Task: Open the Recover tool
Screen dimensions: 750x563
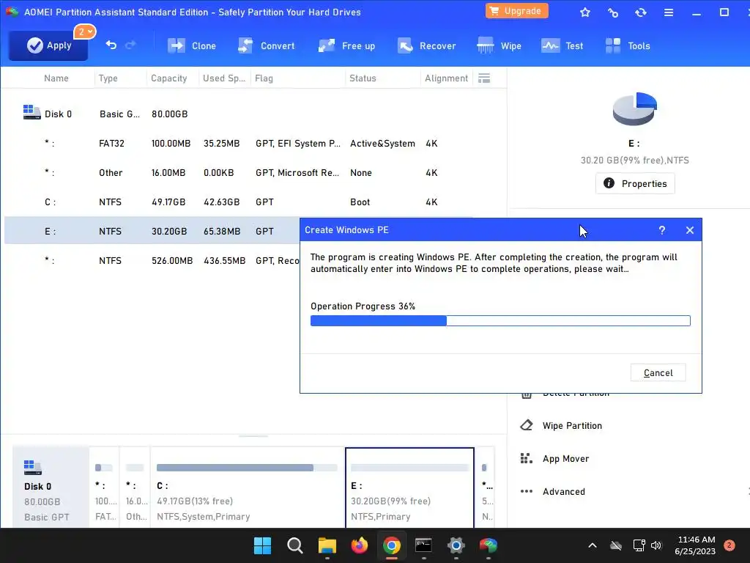Action: click(427, 46)
